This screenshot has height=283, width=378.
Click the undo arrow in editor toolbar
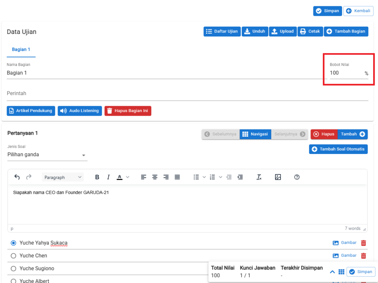pyautogui.click(x=17, y=177)
